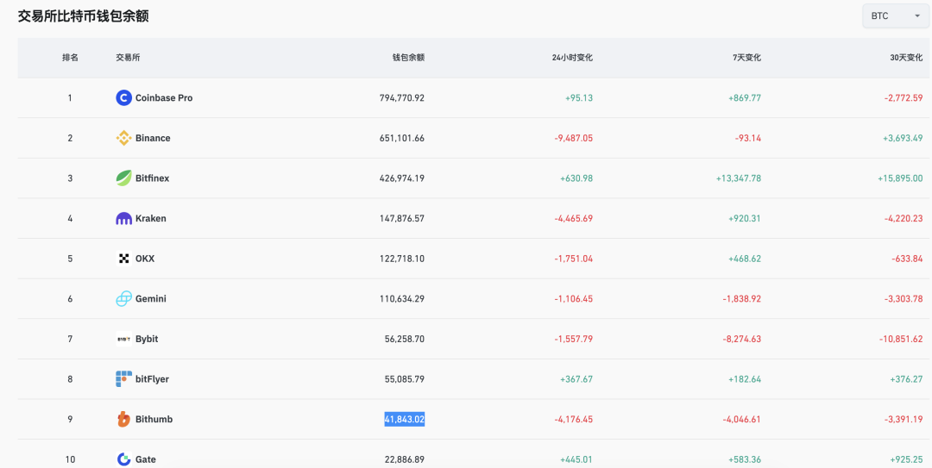Click the Bitfinex leaf logo icon
The image size is (932, 468).
(123, 178)
